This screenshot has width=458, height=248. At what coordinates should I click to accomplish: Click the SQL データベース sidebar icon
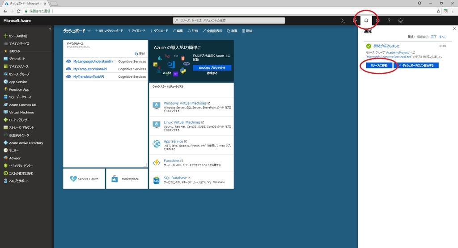(5, 97)
